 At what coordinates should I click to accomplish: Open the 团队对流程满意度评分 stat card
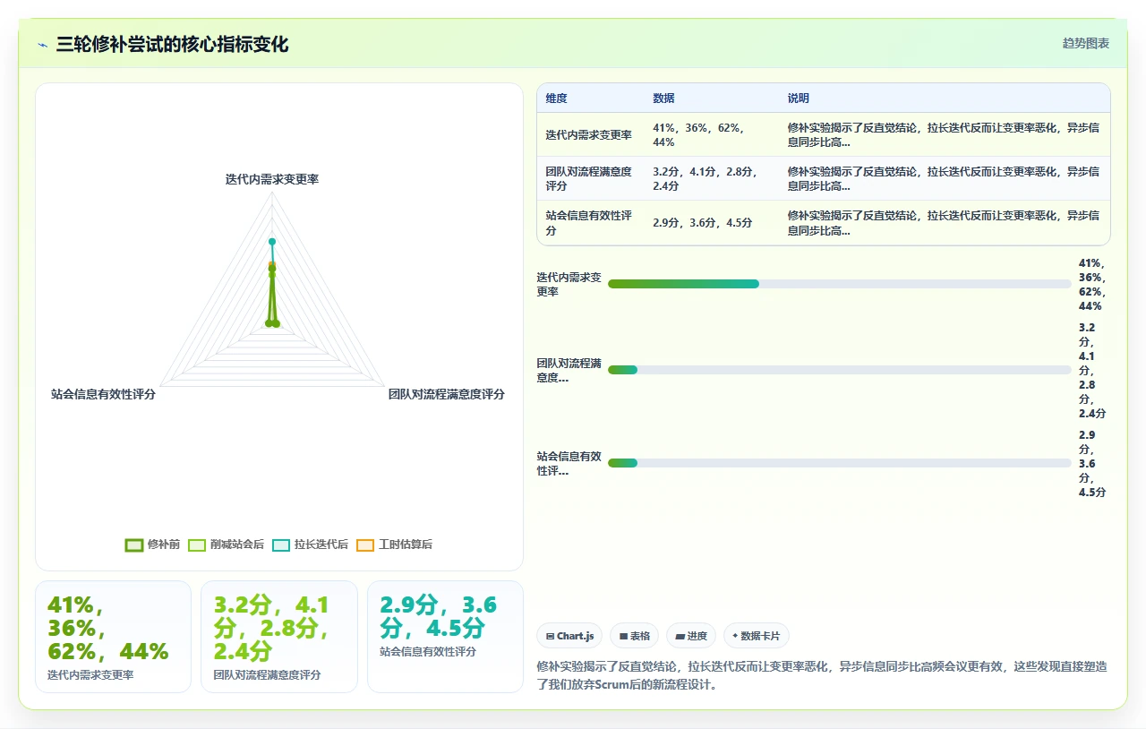279,637
